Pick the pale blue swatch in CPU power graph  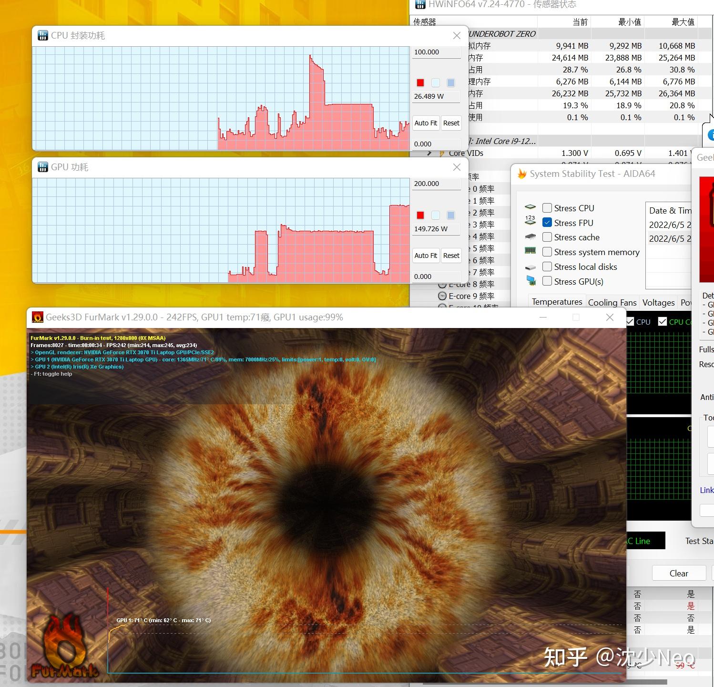436,83
